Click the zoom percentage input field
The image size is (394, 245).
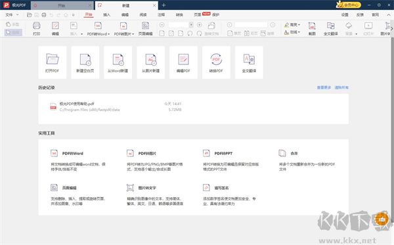click(x=179, y=24)
